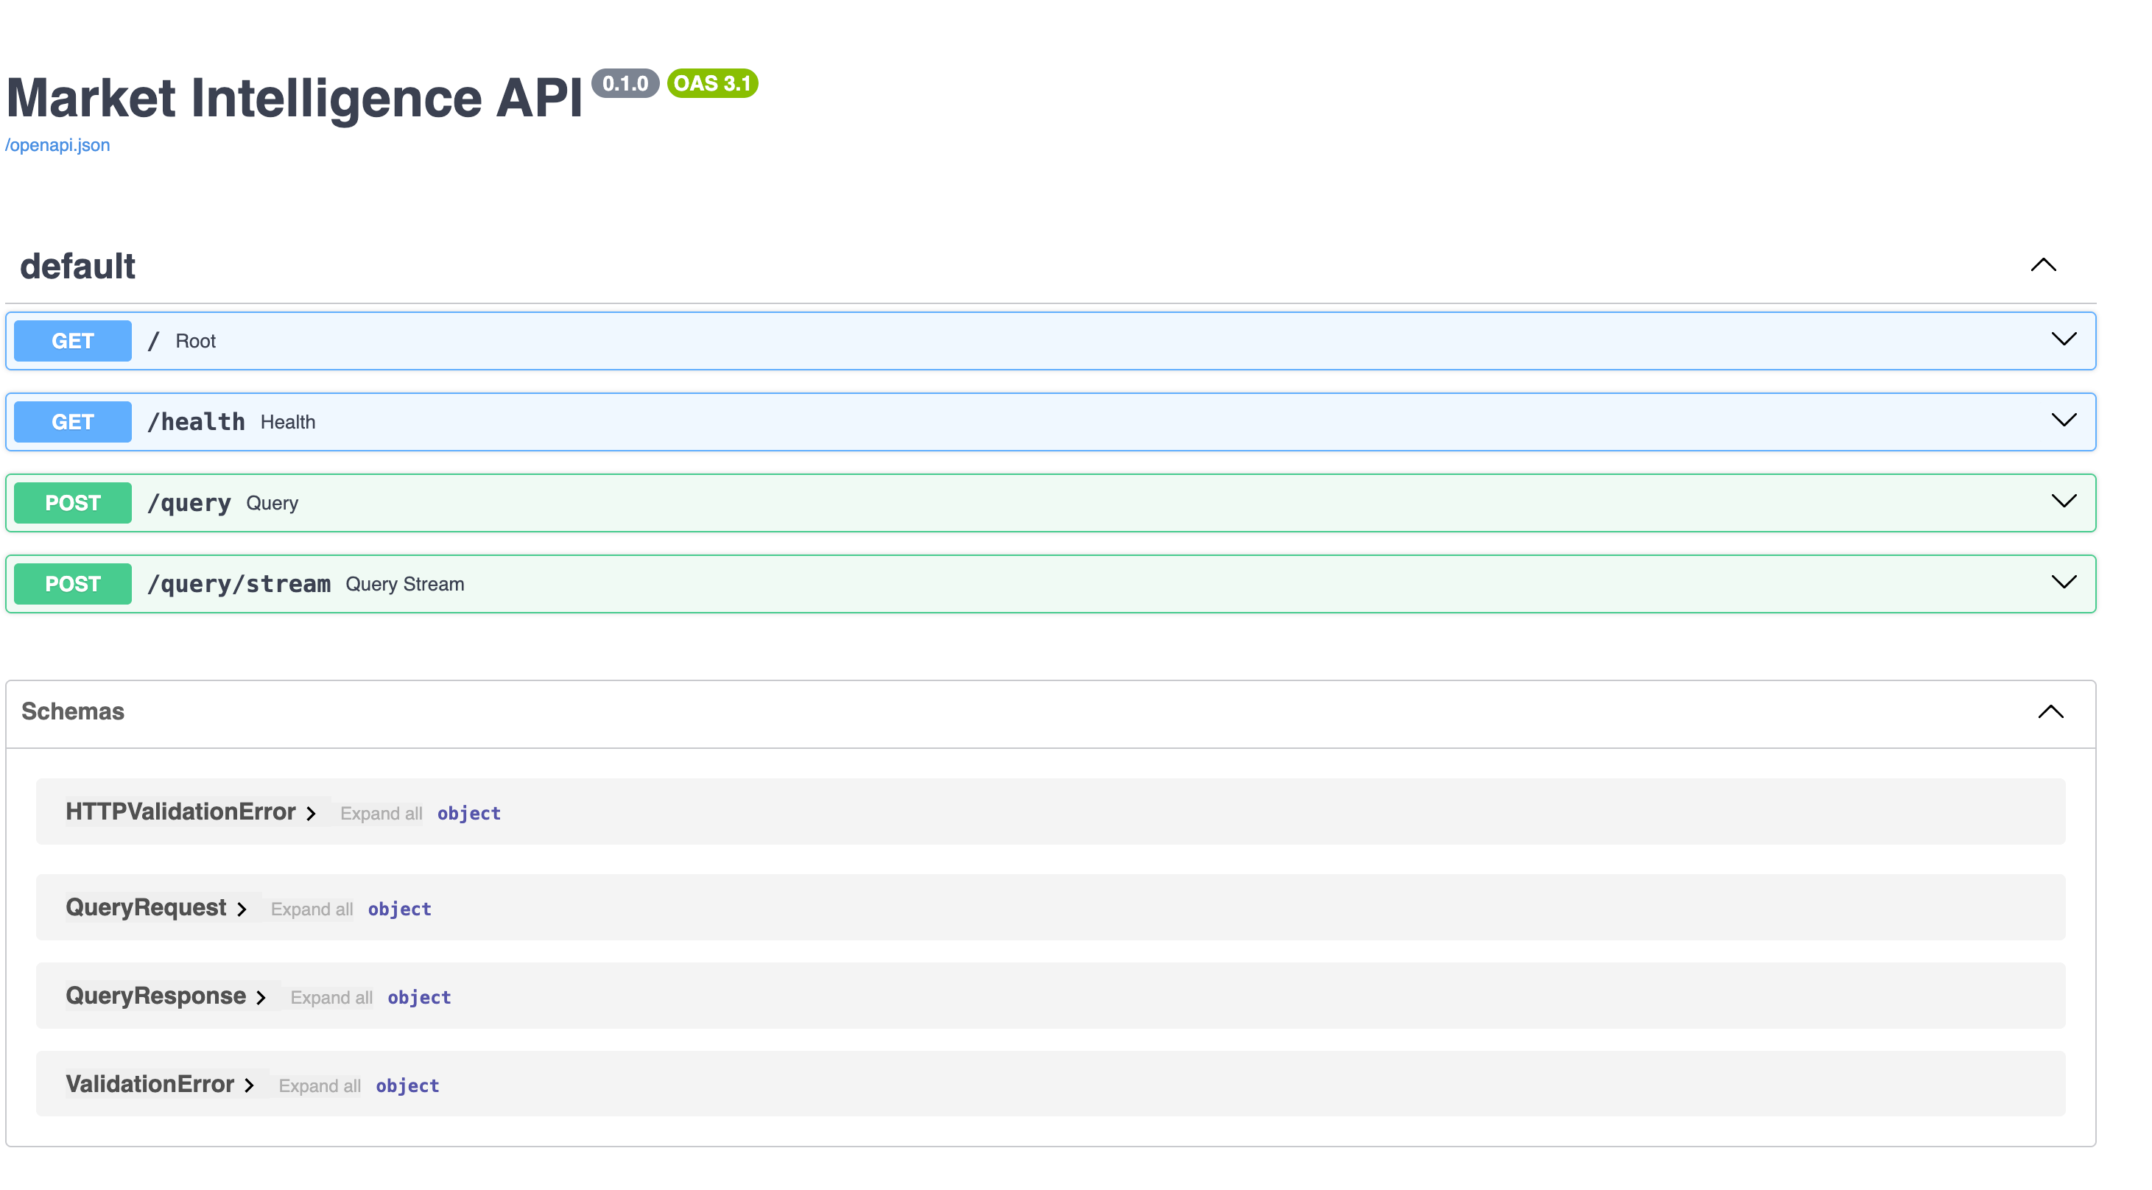Click the 0.1.0 version badge
This screenshot has width=2152, height=1190.
pos(626,83)
